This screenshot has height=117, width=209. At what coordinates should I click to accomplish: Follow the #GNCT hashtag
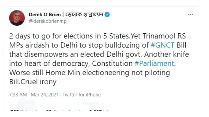(163, 45)
